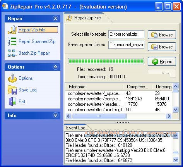
Task: Click the ZipRepair app icon in title bar
Action: [x=5, y=6]
